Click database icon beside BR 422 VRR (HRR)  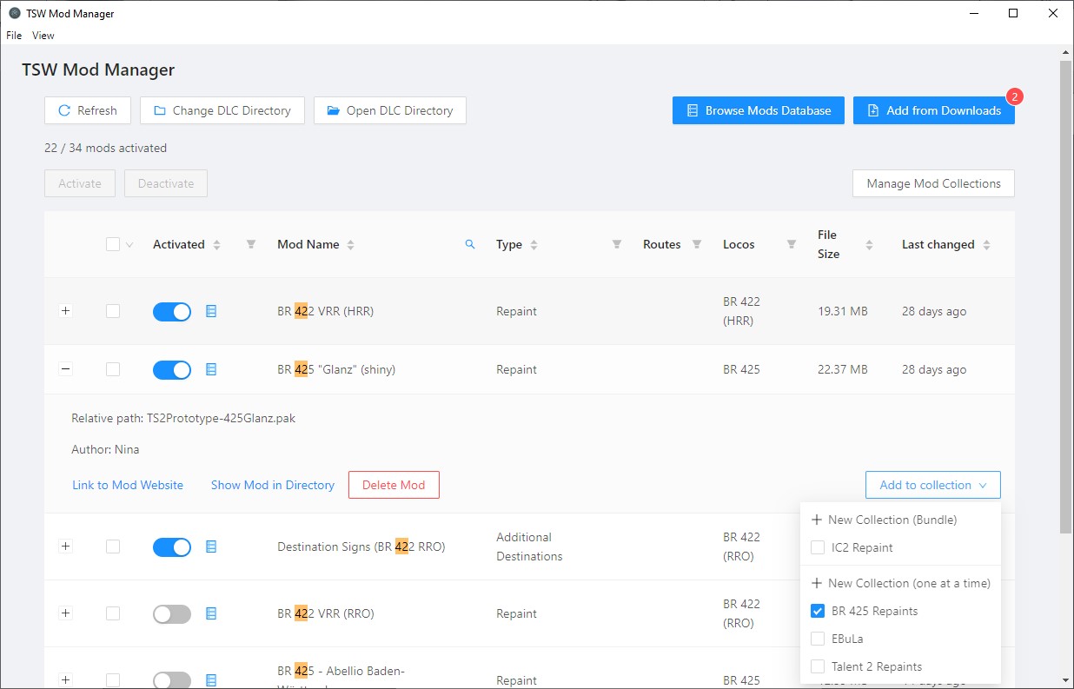point(211,311)
